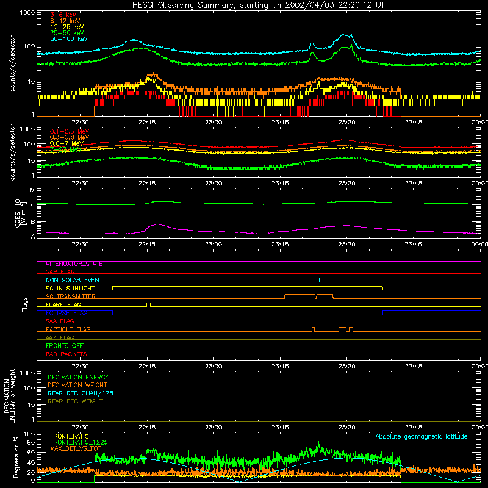Select the ECLIPSE_FLAG label
The width and height of the screenshot is (488, 488).
(x=66, y=313)
